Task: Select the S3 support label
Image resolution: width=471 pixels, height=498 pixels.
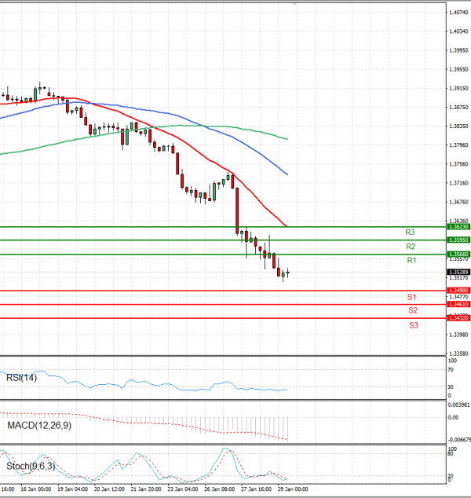Action: click(412, 324)
